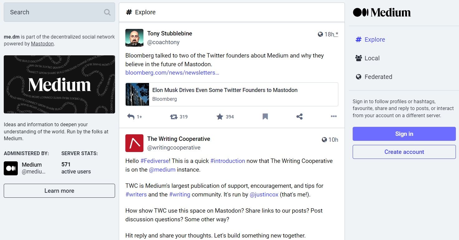
Task: Bookmark the post about Mastodon
Action: (x=265, y=117)
